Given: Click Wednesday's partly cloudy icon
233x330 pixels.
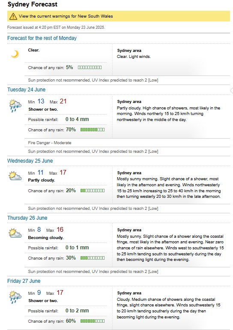Looking at the screenshot, I should coord(15,176).
